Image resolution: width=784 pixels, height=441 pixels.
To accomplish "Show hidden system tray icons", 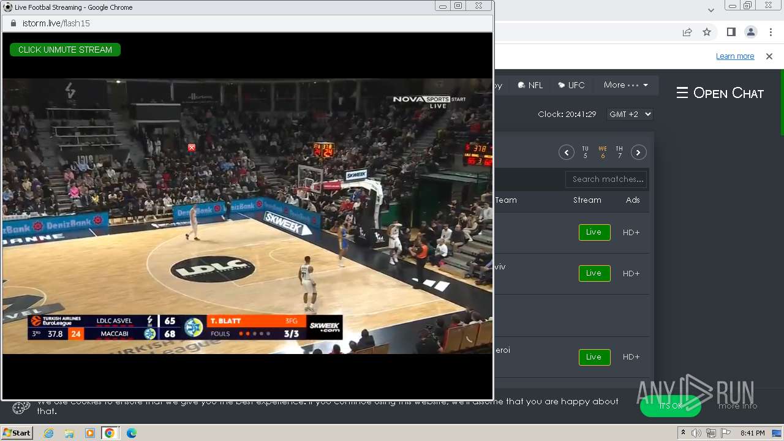I will click(683, 433).
